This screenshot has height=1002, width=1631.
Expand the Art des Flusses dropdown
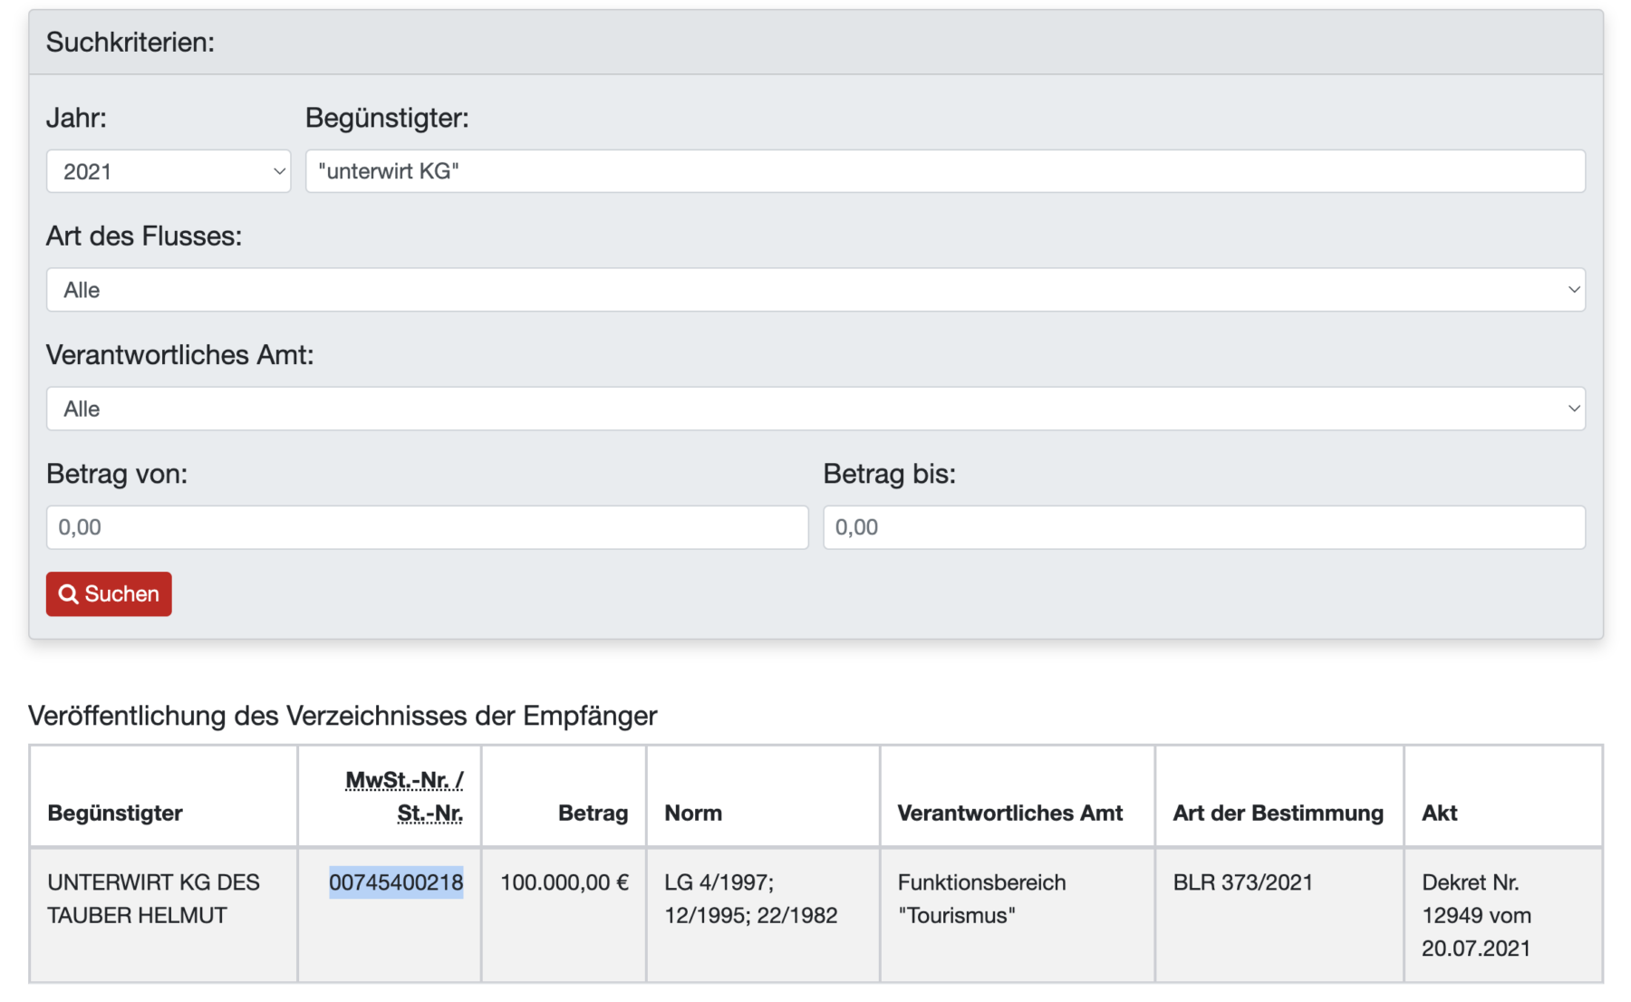[815, 290]
